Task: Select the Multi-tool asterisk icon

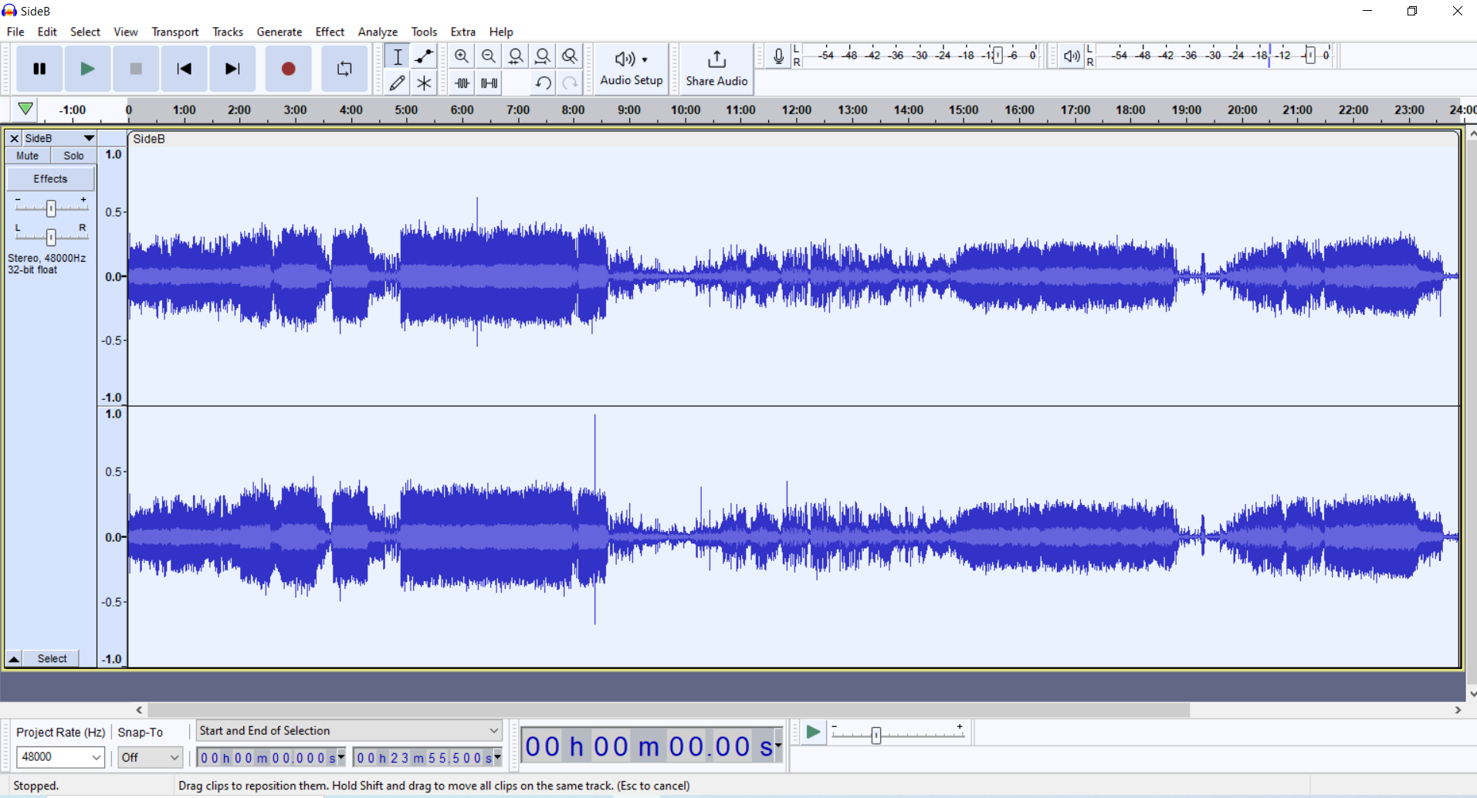Action: tap(424, 83)
